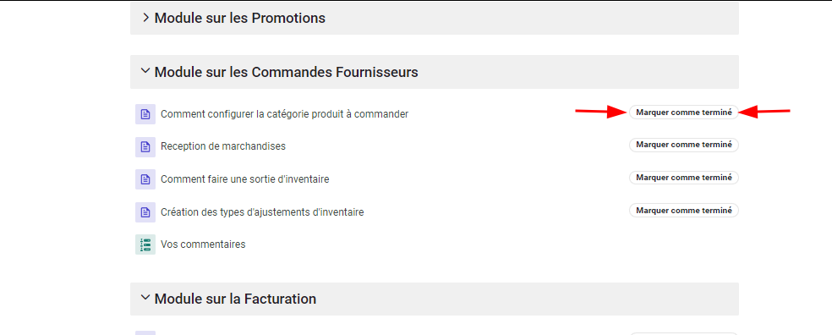Image resolution: width=832 pixels, height=335 pixels.
Task: Collapse the Commandes Fournisseurs module chevron
Action: 145,71
